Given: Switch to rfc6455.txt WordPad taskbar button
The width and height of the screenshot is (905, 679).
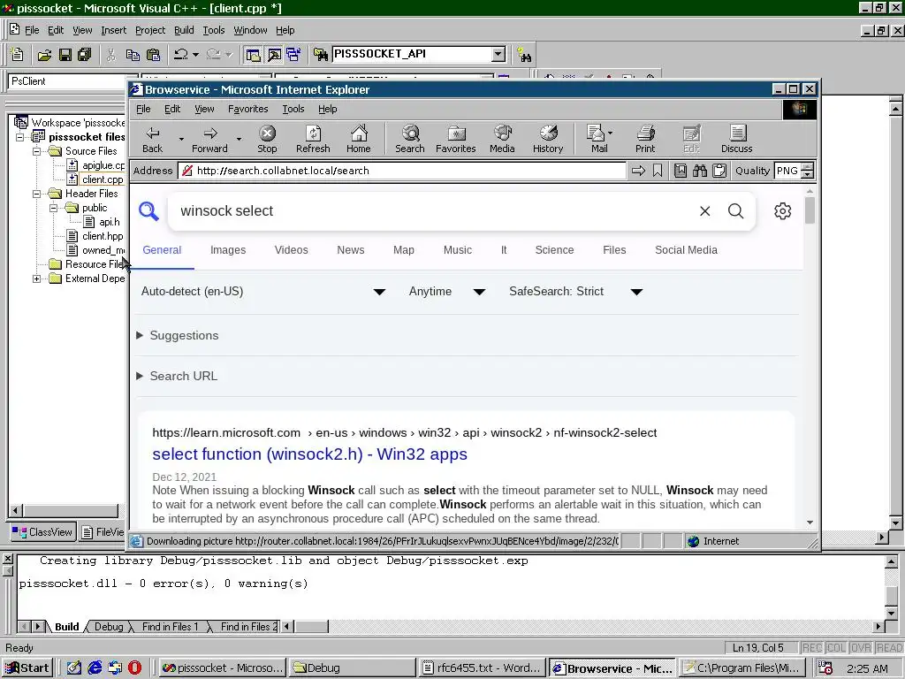Looking at the screenshot, I should pyautogui.click(x=482, y=668).
